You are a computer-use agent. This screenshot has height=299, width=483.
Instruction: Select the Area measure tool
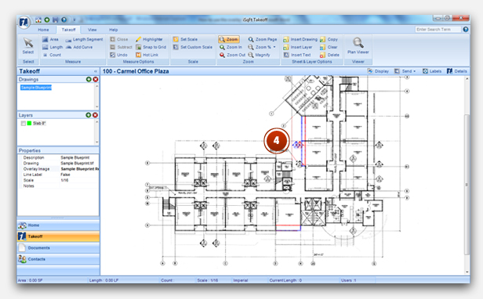(50, 39)
